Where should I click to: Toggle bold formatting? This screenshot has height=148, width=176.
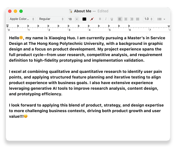100,19
